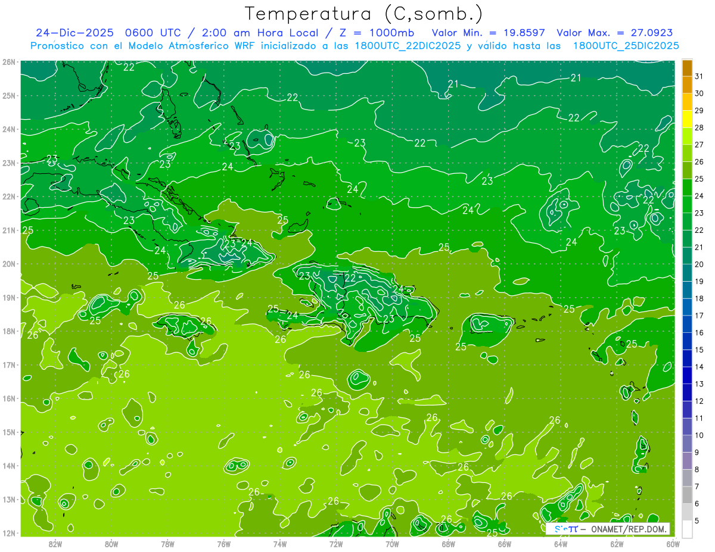Pick the blue swatch between 16 and 17
Screen dimensions: 715x552
pos(687,324)
